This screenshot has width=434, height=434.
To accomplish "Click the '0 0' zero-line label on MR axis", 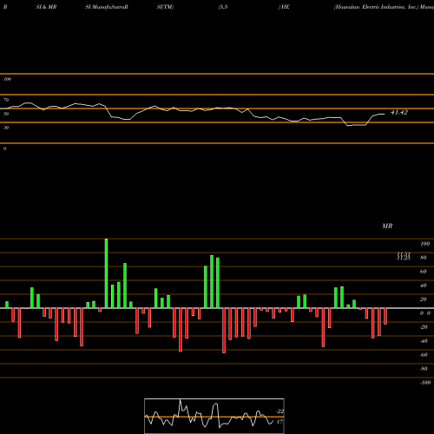I will coord(425,313).
